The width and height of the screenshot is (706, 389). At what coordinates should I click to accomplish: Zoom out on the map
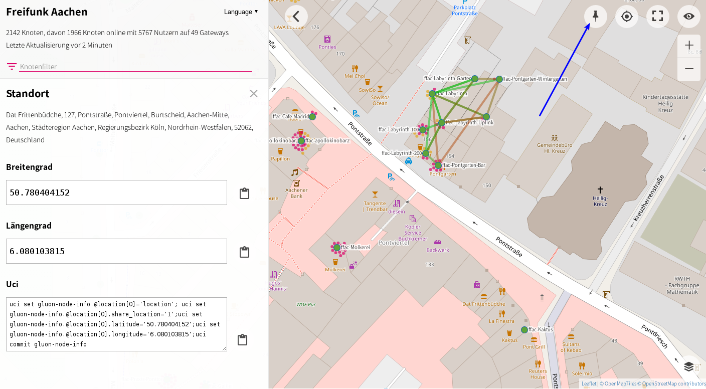689,69
